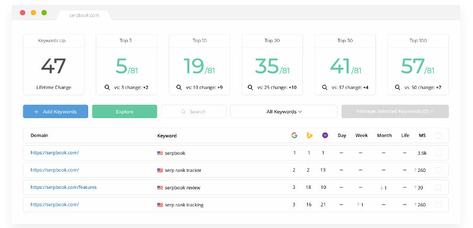The height and width of the screenshot is (228, 473).
Task: Sort table by Keyword column header
Action: (167, 136)
